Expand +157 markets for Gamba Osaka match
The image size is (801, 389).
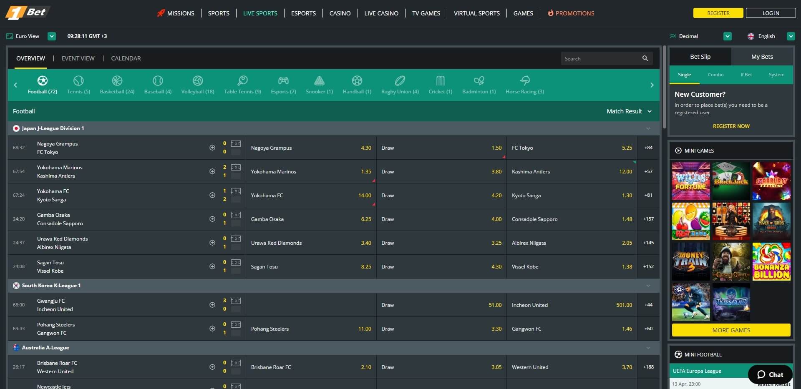point(648,219)
